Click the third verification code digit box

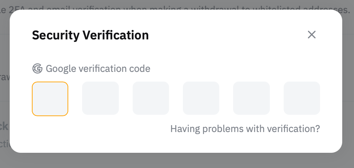(151, 99)
